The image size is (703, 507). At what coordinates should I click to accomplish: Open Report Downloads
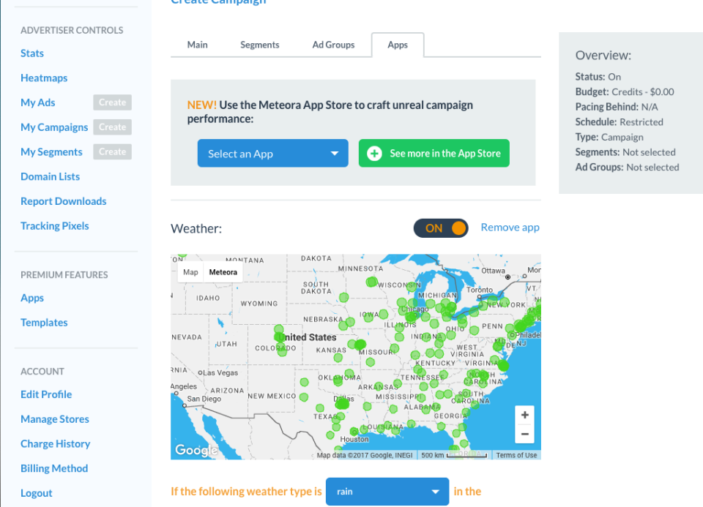coord(63,201)
